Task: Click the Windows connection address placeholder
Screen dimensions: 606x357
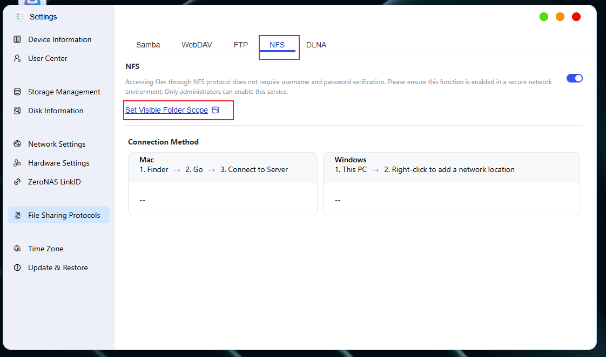Action: (x=338, y=200)
